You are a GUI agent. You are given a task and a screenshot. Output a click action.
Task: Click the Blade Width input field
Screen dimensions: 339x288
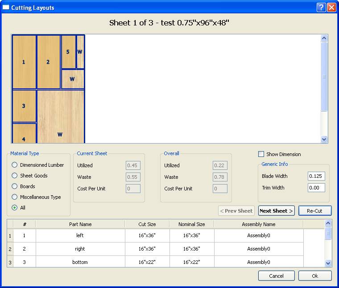316,176
